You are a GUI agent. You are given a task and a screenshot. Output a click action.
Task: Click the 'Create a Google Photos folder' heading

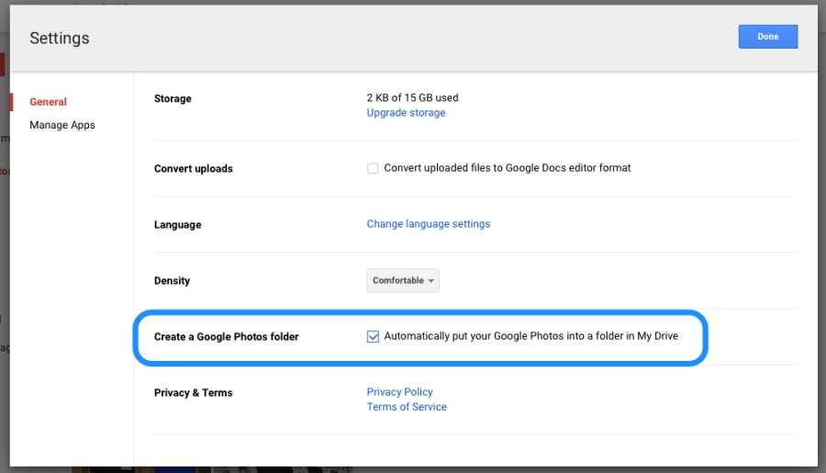(226, 336)
